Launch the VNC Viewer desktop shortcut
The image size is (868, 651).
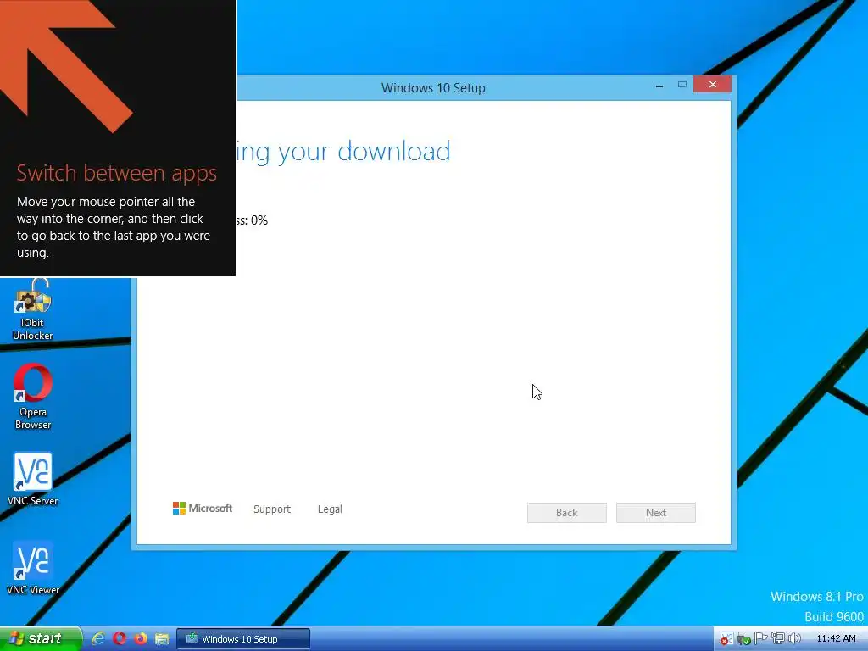33,568
